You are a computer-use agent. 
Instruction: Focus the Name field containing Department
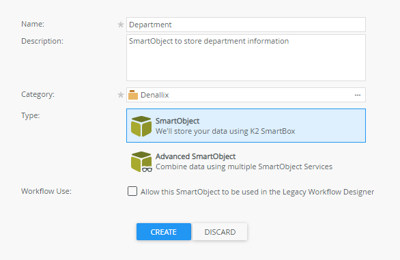[246, 25]
